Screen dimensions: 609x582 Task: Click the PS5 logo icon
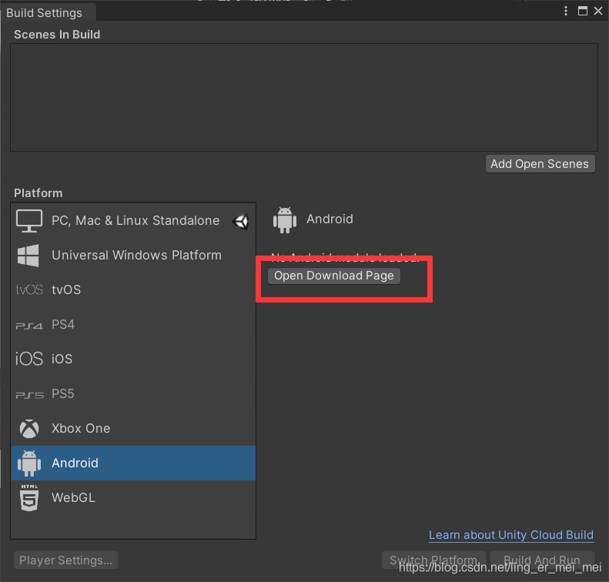click(x=29, y=395)
